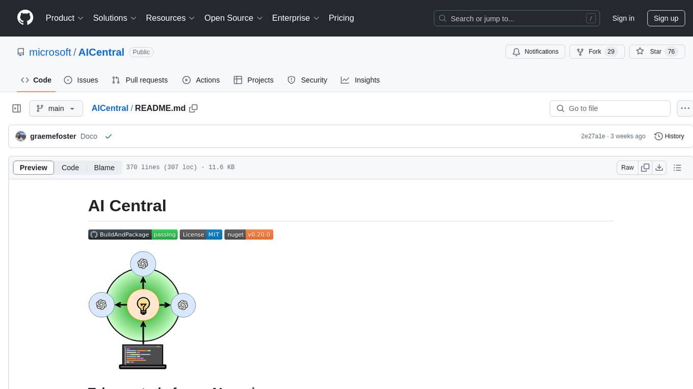Switch to Blame view
This screenshot has height=389, width=693.
(x=104, y=168)
